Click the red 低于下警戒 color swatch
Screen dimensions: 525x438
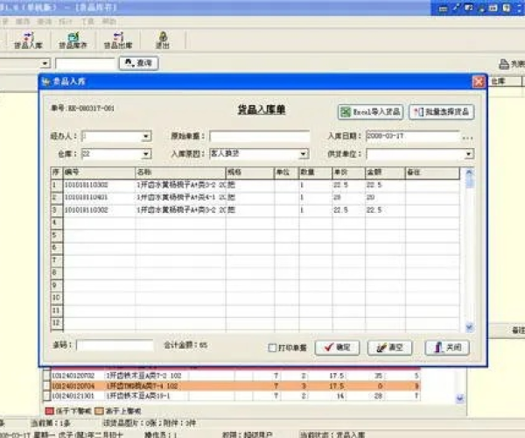(x=50, y=411)
